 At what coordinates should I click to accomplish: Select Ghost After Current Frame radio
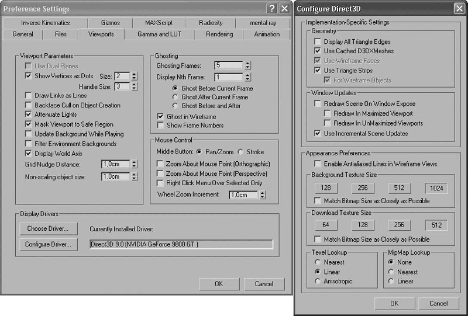click(x=175, y=97)
